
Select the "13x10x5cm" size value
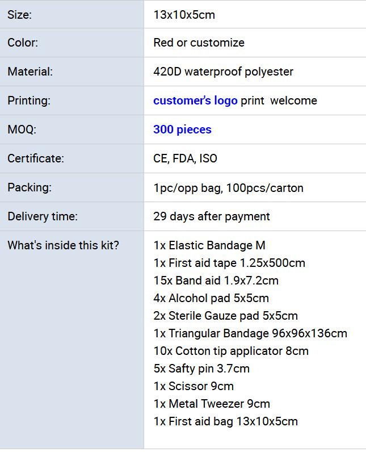point(184,15)
